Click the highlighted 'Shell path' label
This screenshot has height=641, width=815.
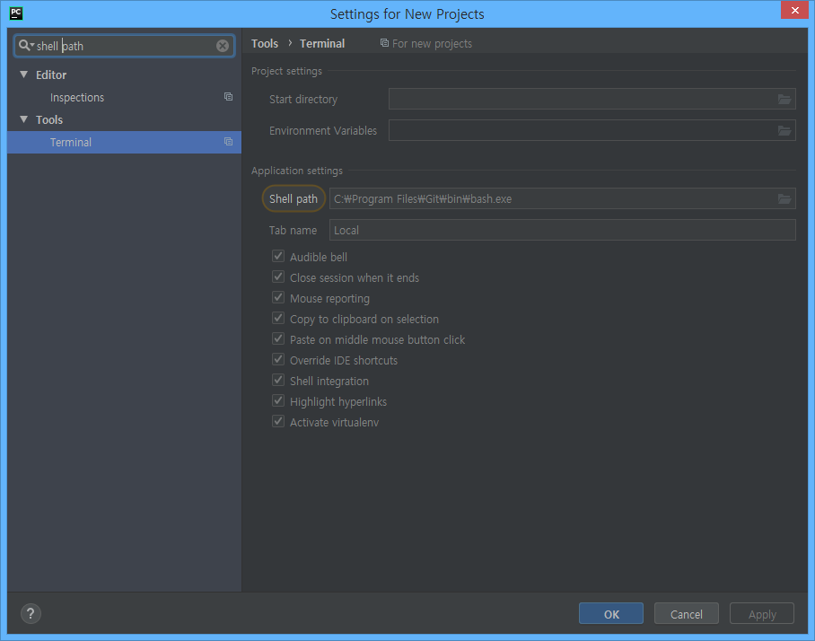[x=294, y=198]
